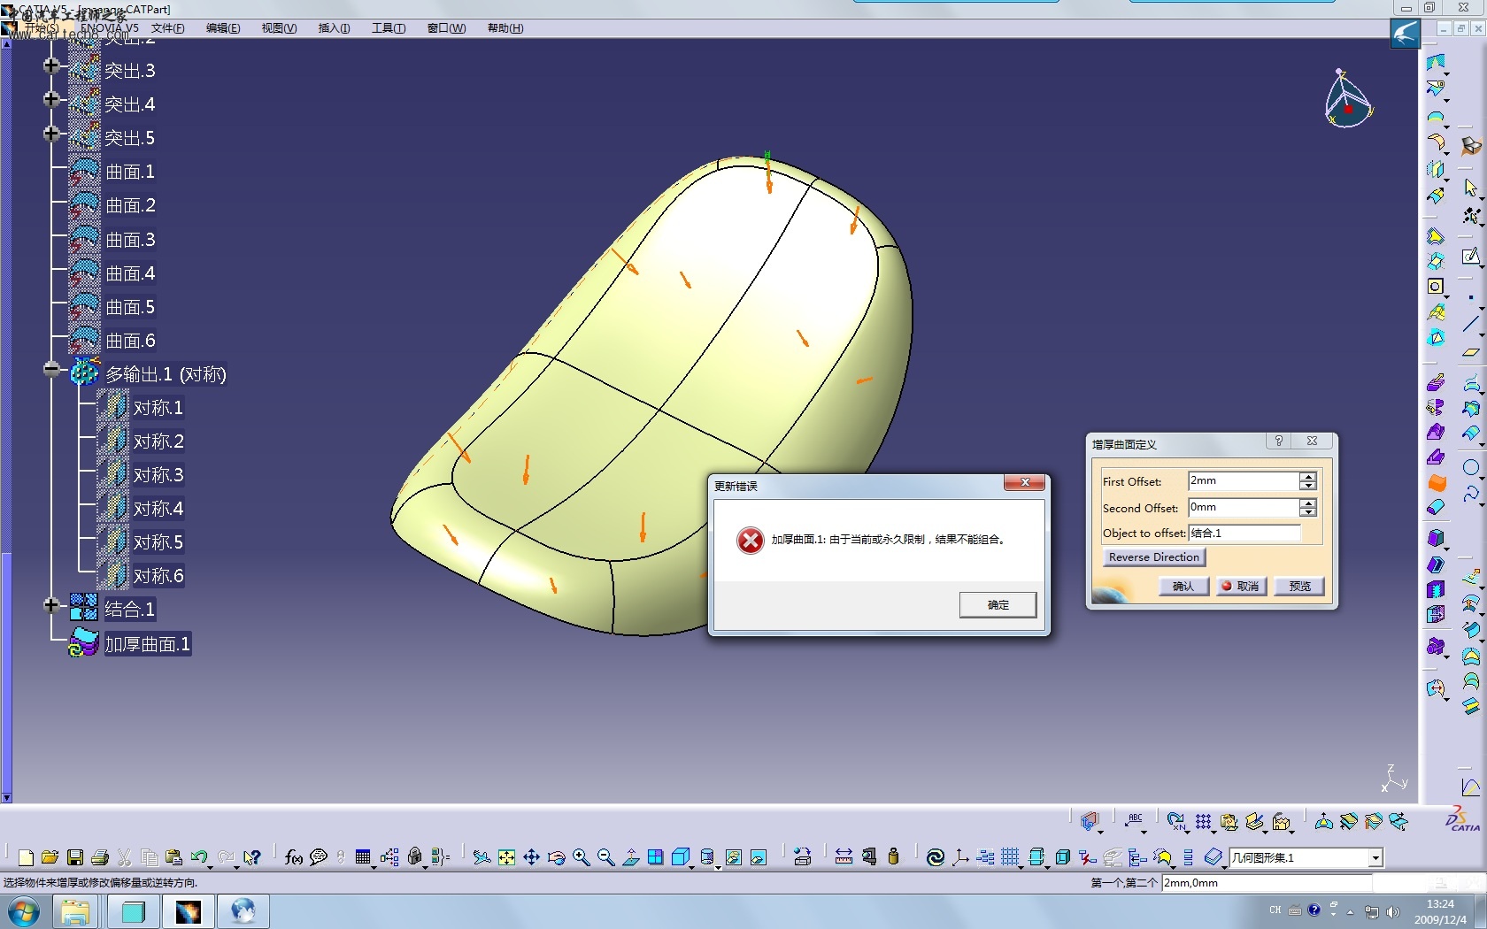Screen dimensions: 1487x929
Task: Open File Explorer from the taskbar
Action: coord(75,911)
